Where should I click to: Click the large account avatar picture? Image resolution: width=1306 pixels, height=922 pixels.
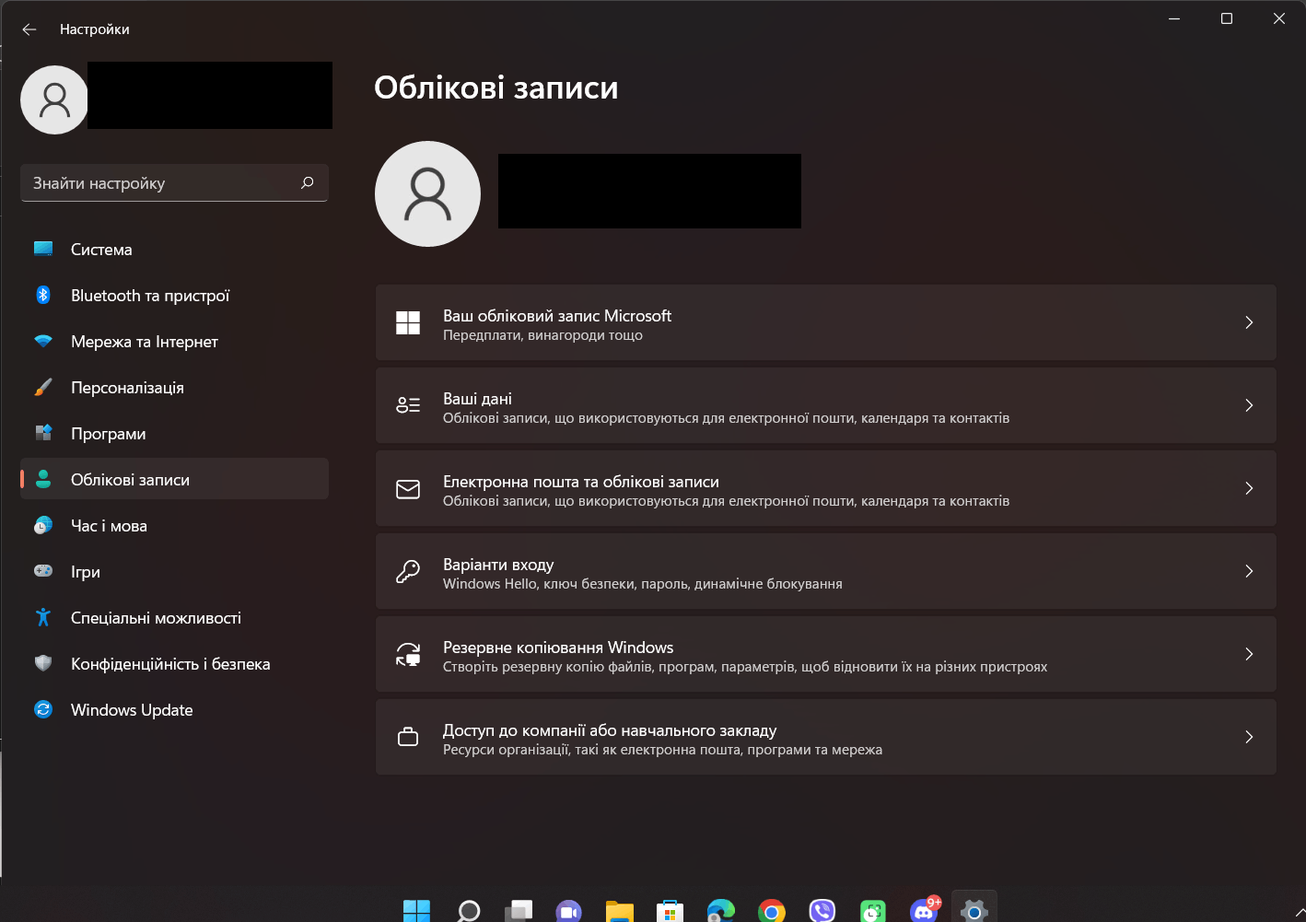[x=427, y=193]
